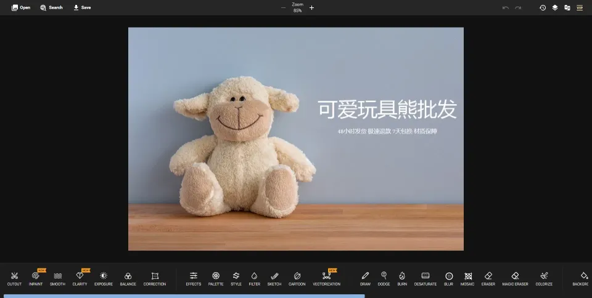This screenshot has height=298, width=592.
Task: Pick the Mosaic tool
Action: pyautogui.click(x=468, y=278)
